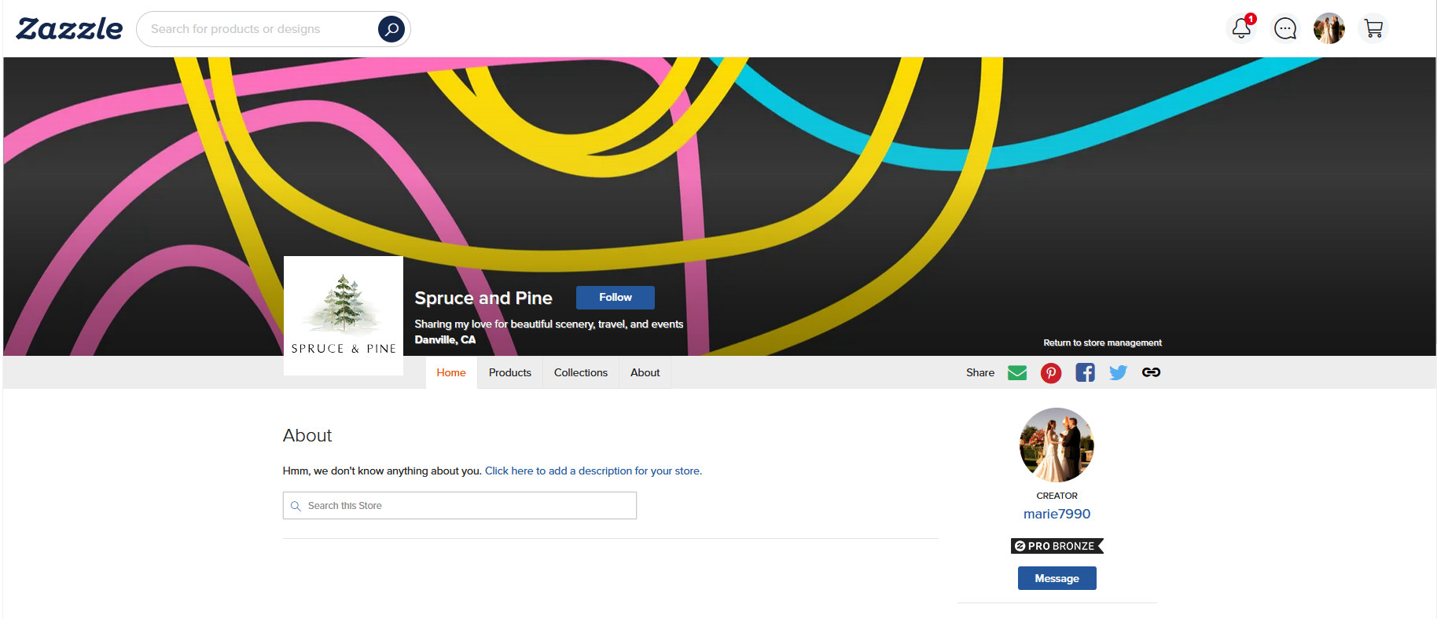Share the store via email icon
1437x619 pixels.
point(1017,372)
